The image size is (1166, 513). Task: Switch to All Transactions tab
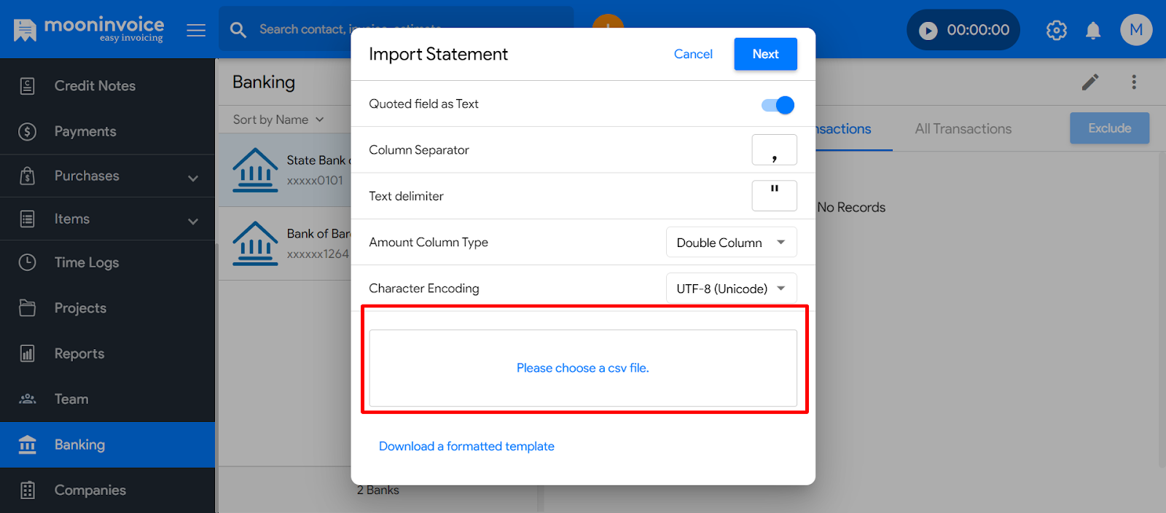coord(963,129)
